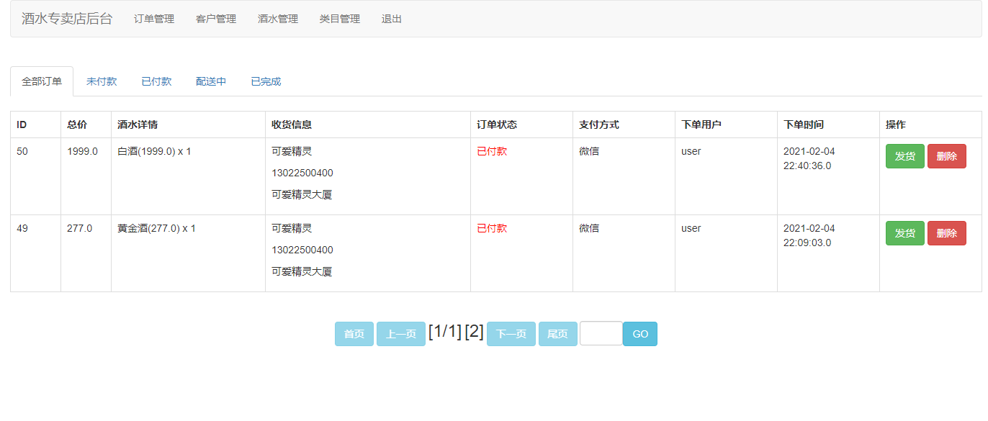
Task: Click order ID 50 cell
Action: 36,176
